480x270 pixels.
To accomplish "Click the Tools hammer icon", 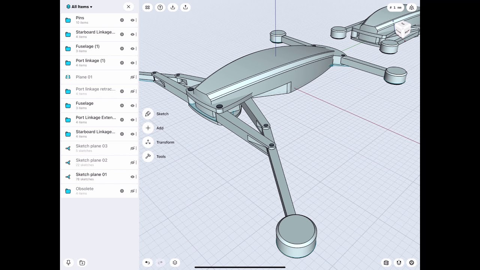I will click(148, 156).
